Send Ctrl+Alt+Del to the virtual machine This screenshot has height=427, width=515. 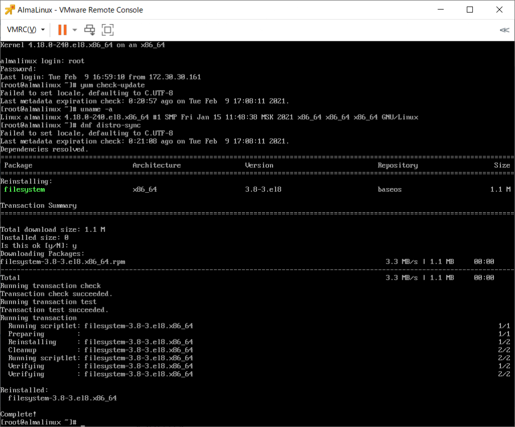pos(90,30)
